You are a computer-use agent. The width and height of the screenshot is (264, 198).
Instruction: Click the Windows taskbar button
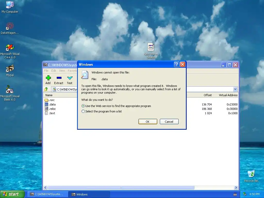89,194
